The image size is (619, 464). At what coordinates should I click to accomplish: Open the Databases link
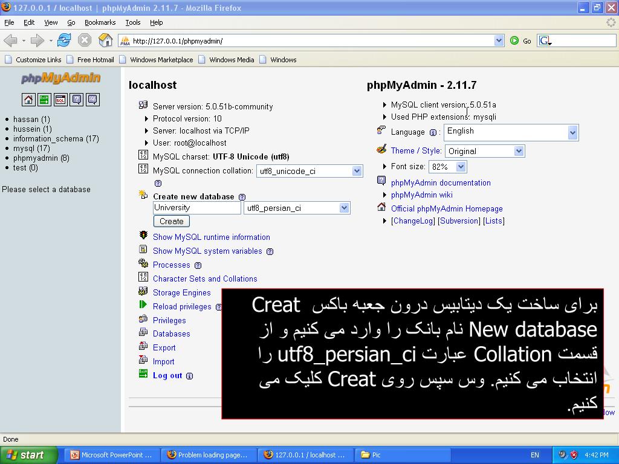tap(171, 333)
